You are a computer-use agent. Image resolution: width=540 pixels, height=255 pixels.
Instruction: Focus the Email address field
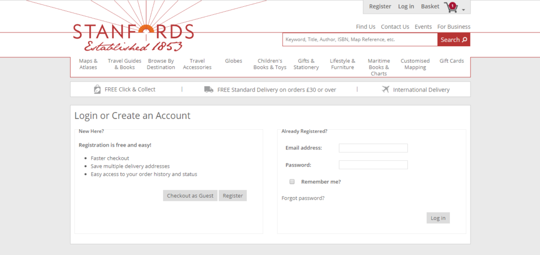pos(373,148)
